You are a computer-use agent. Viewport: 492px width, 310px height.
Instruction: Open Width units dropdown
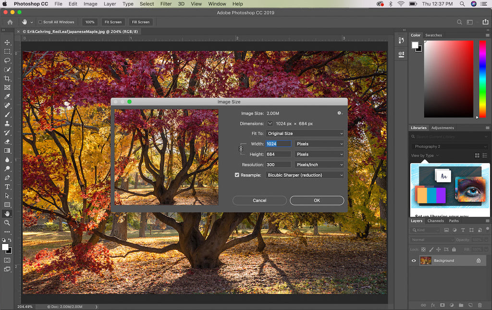(x=319, y=144)
